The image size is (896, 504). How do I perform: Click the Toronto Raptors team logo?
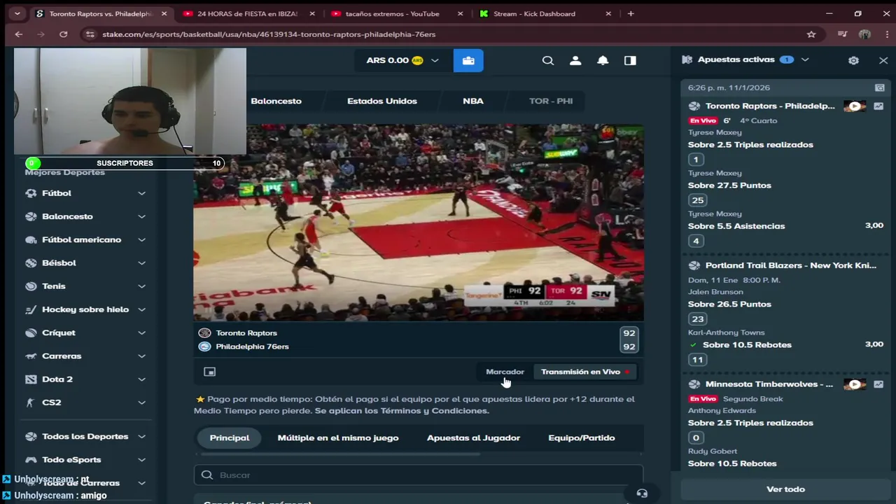[x=204, y=333]
